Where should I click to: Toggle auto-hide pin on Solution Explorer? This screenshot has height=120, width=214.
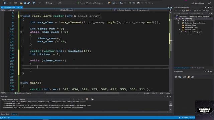tap(208, 7)
